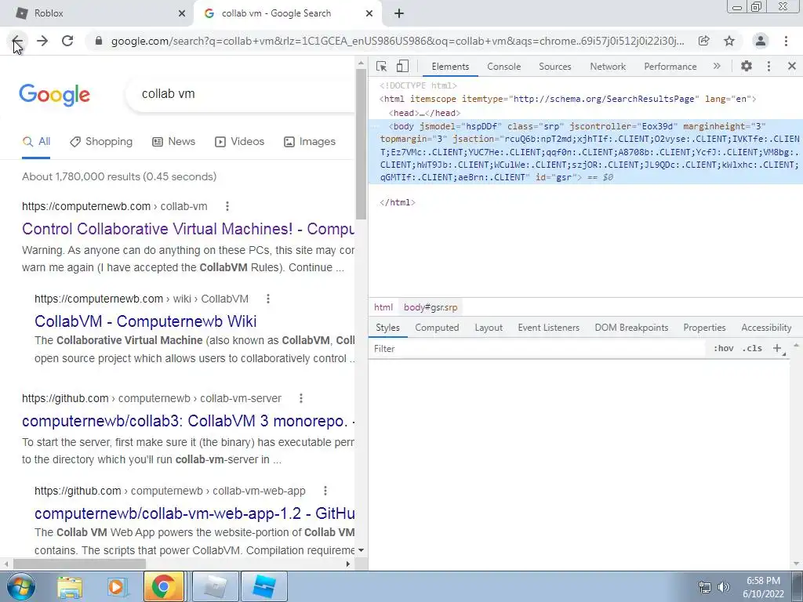This screenshot has height=602, width=803.
Task: Open a new browser tab
Action: [x=399, y=13]
